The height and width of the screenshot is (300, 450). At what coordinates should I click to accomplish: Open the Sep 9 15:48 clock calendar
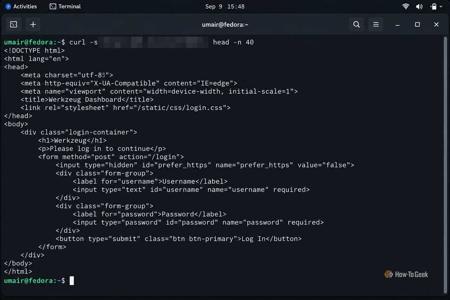tap(225, 6)
